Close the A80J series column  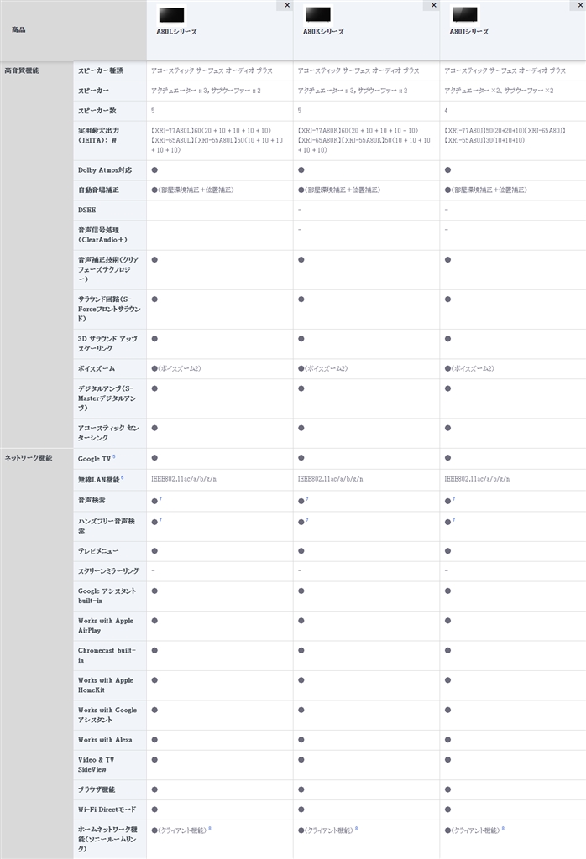(580, 5)
